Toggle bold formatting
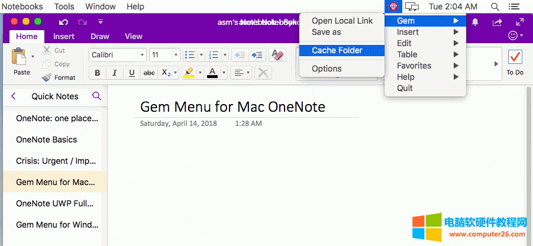This screenshot has height=246, width=533. click(97, 73)
